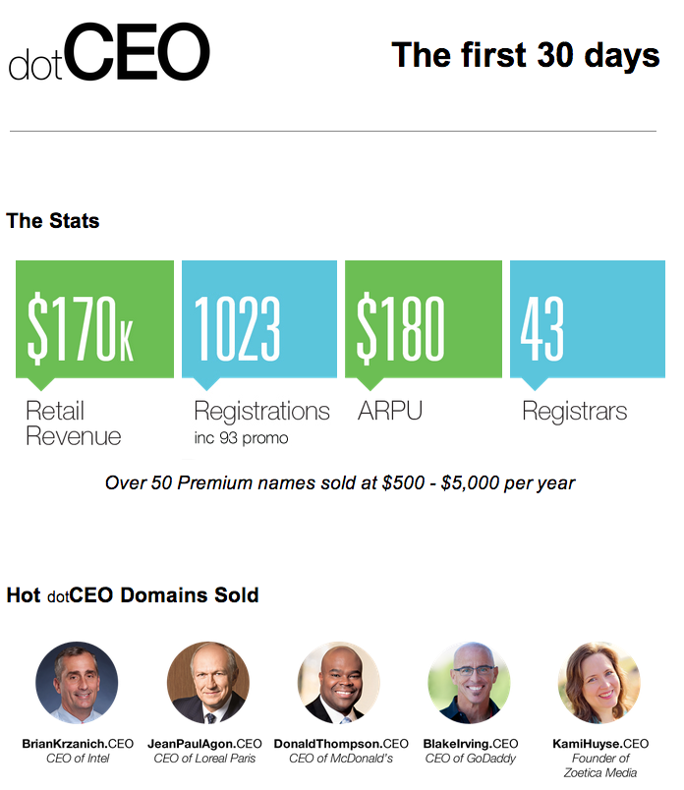The width and height of the screenshot is (684, 790).
Task: Visit the DonaldThompson.CEO domain link
Action: point(341,744)
